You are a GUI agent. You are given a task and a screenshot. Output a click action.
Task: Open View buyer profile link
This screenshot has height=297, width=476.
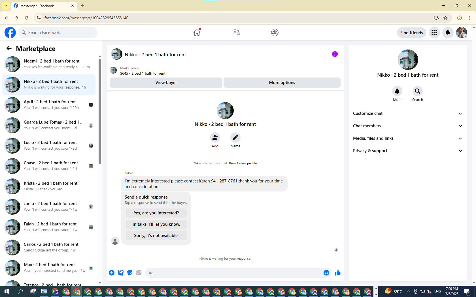(x=243, y=163)
